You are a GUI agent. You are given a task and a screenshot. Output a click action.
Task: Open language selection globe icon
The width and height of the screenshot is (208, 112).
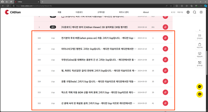(188, 12)
